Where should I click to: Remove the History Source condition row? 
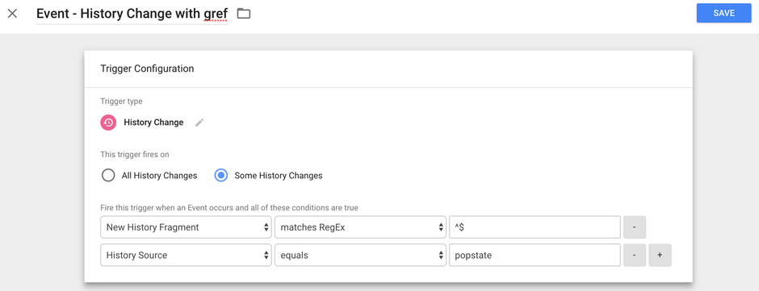point(635,256)
